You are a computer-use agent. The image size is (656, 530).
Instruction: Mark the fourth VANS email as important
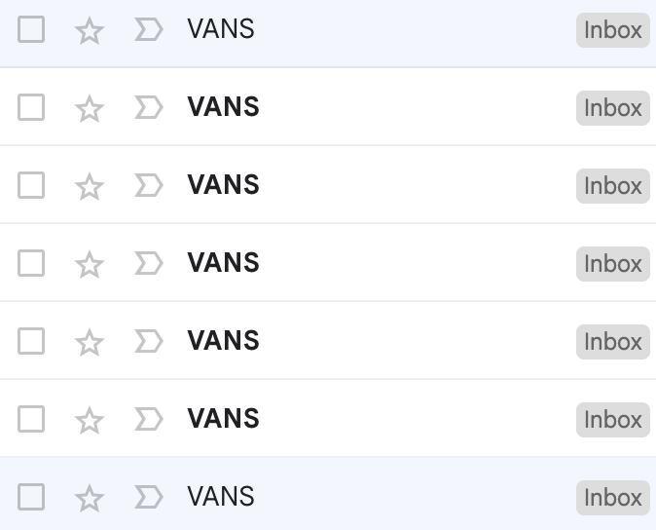pyautogui.click(x=148, y=263)
